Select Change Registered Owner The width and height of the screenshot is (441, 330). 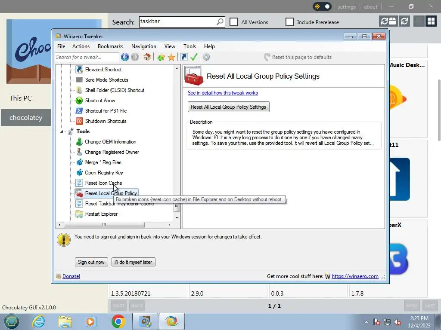112,152
